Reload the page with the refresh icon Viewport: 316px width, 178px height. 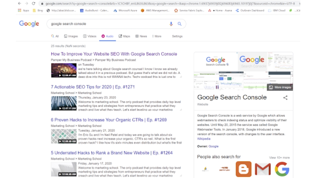pos(34,3)
